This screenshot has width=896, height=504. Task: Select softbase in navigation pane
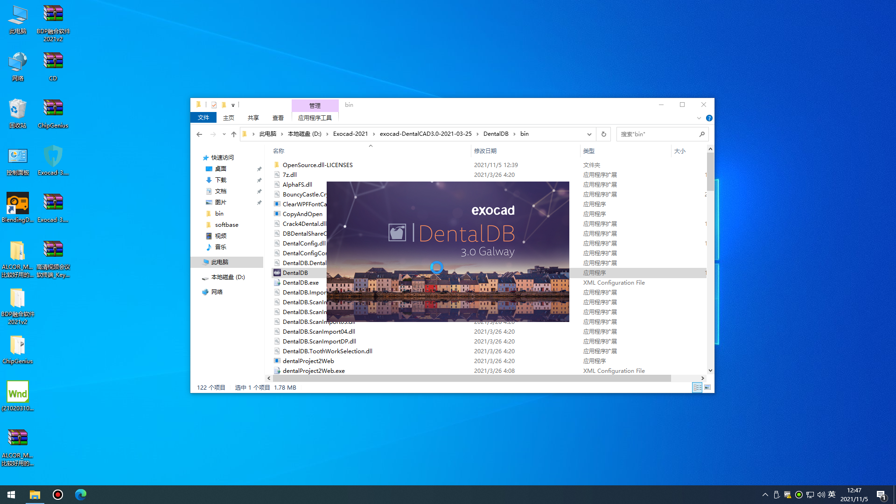tap(227, 225)
